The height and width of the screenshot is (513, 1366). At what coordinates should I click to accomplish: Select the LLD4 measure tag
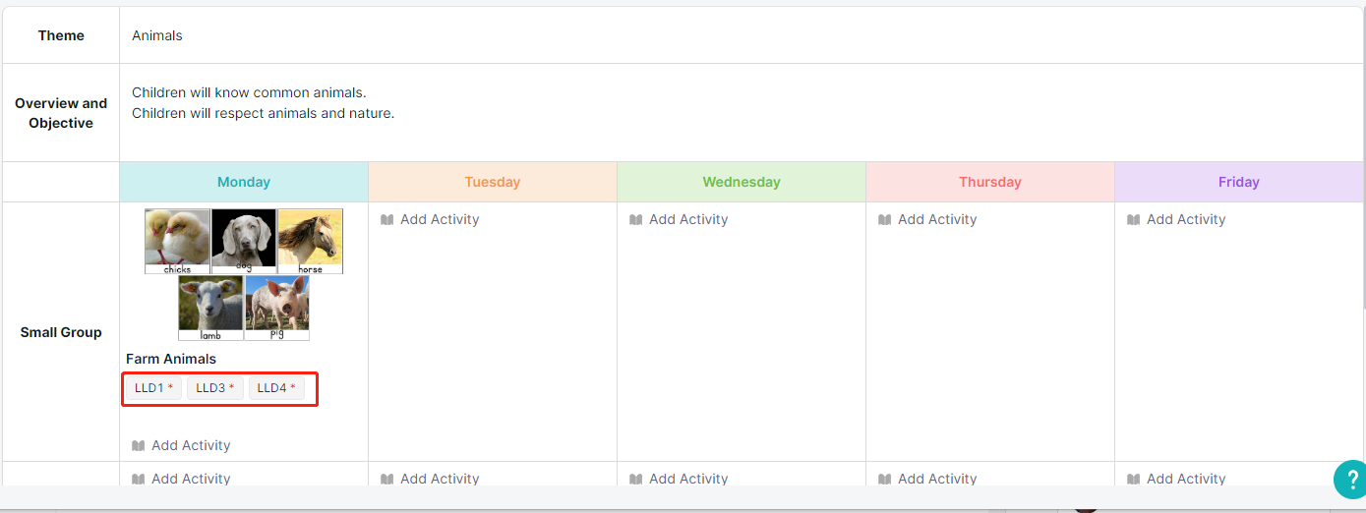point(276,388)
